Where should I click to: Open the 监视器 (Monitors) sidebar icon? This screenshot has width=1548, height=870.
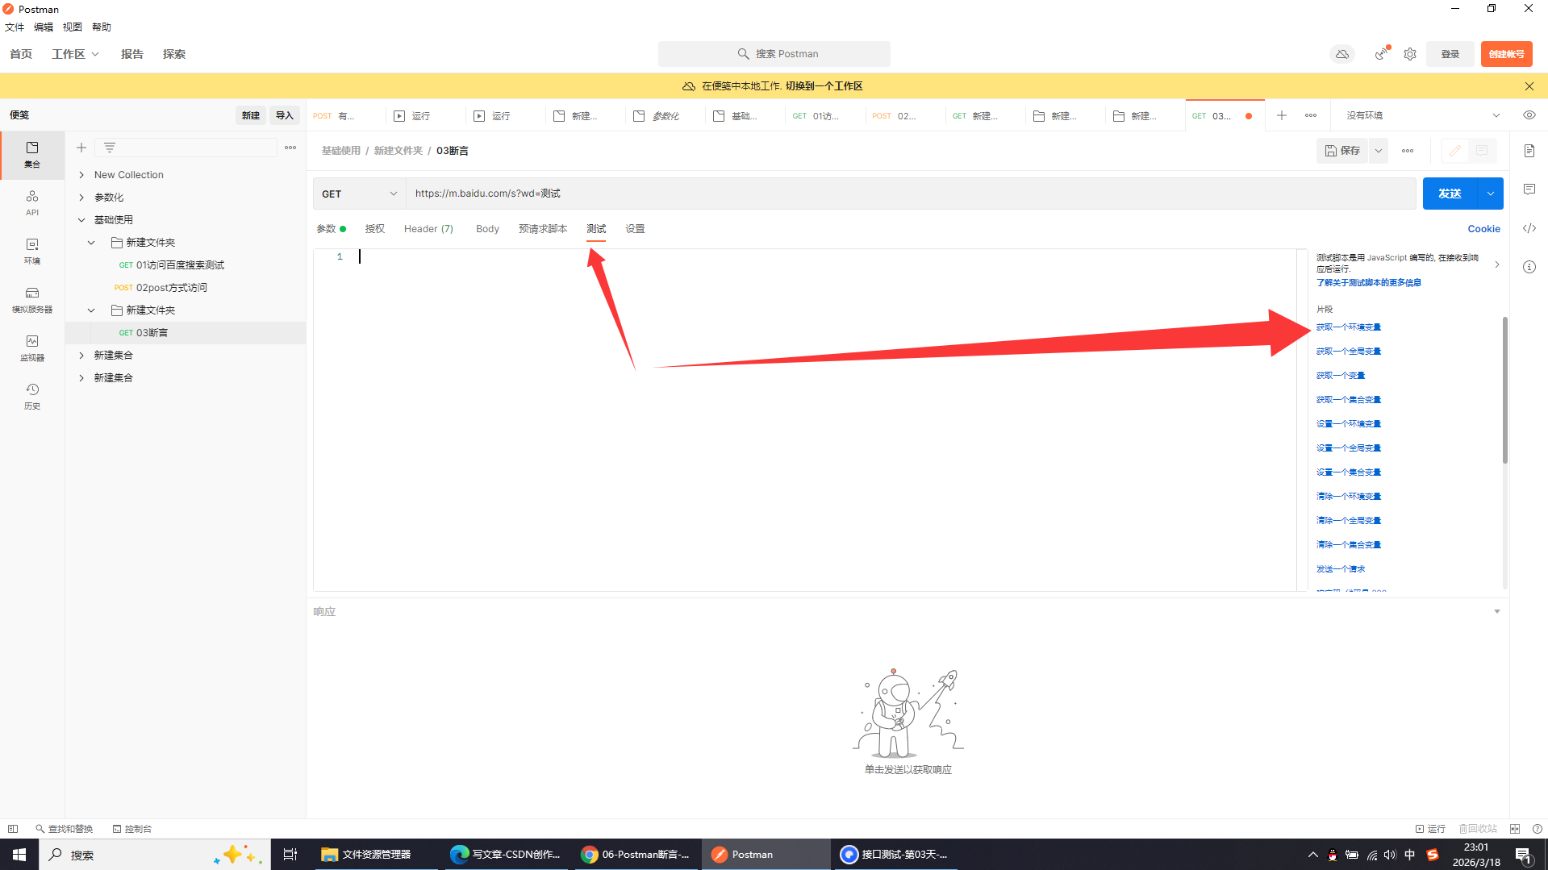pos(32,348)
